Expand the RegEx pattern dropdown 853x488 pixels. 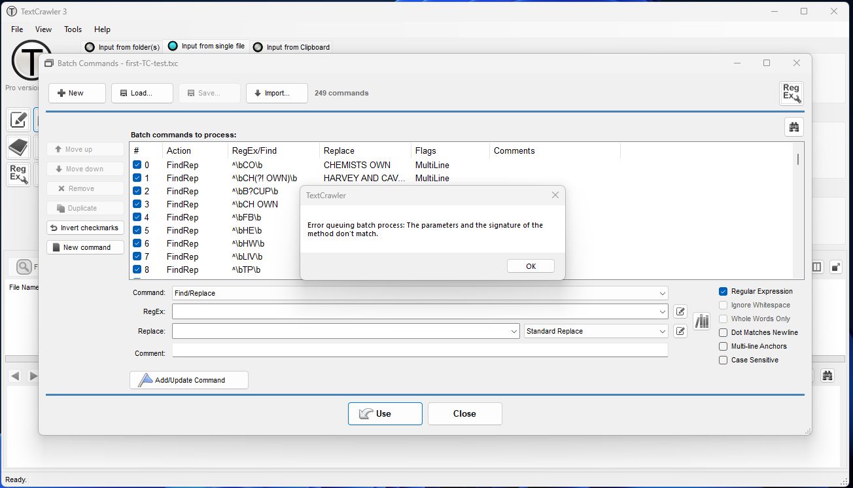tap(662, 312)
